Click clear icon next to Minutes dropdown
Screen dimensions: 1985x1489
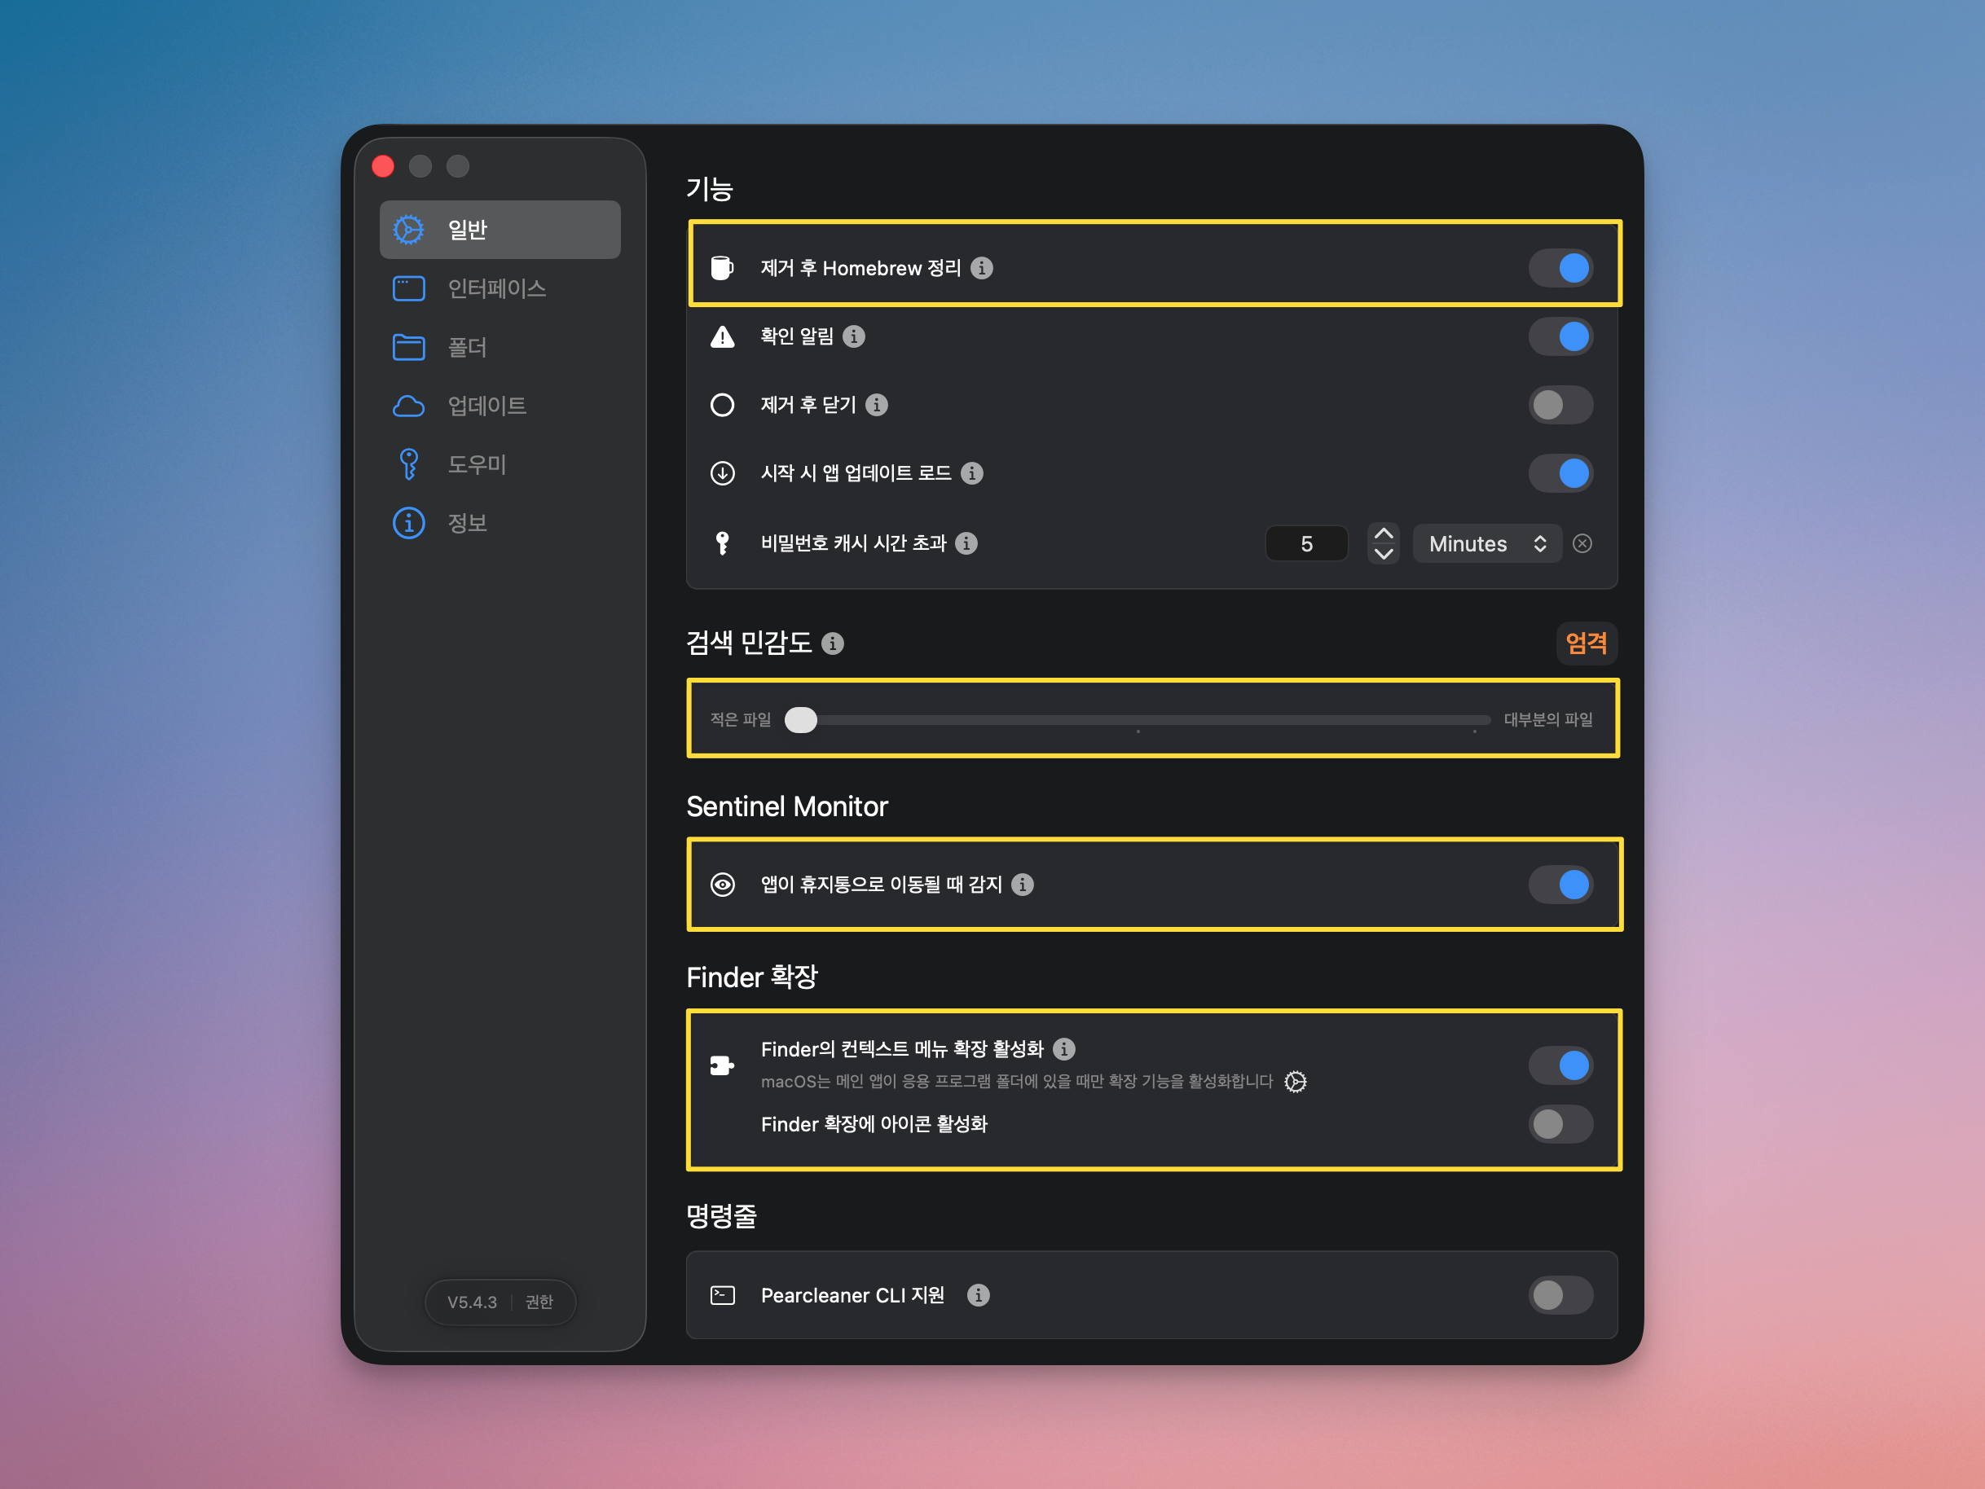[x=1583, y=543]
